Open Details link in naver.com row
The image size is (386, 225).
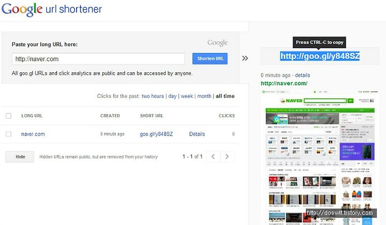pyautogui.click(x=197, y=134)
